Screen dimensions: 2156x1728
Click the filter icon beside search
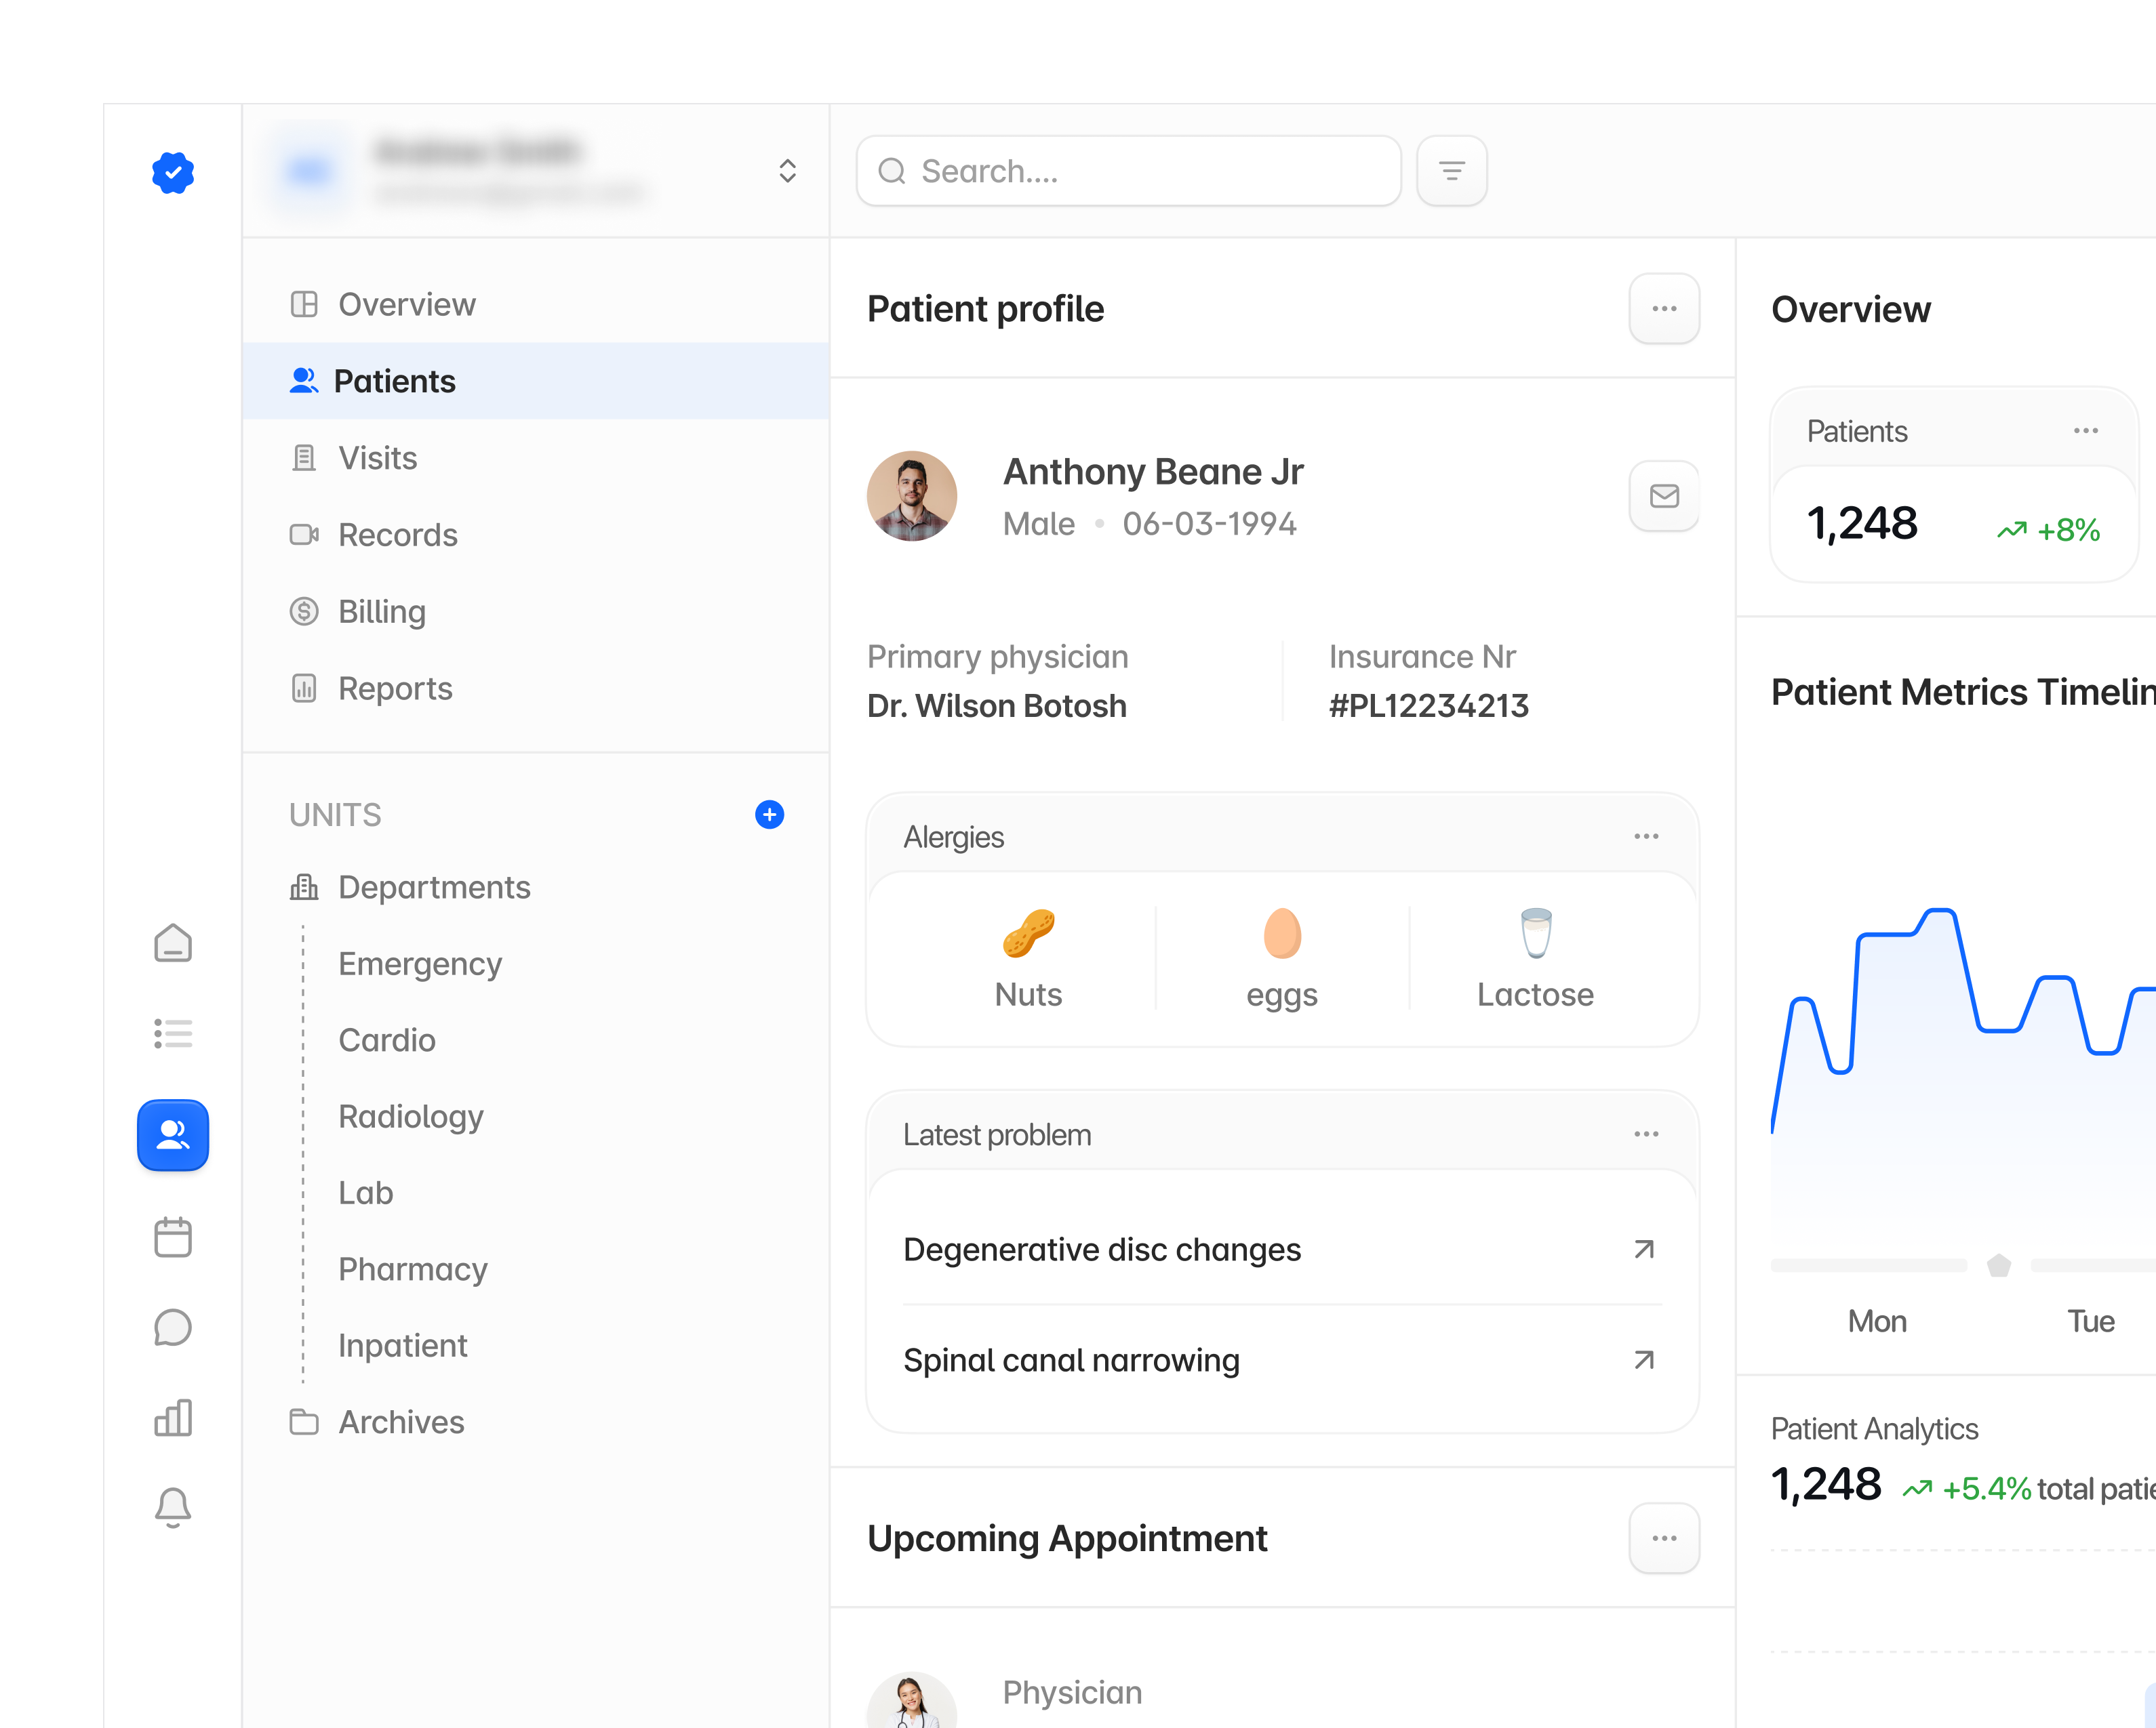[1452, 171]
